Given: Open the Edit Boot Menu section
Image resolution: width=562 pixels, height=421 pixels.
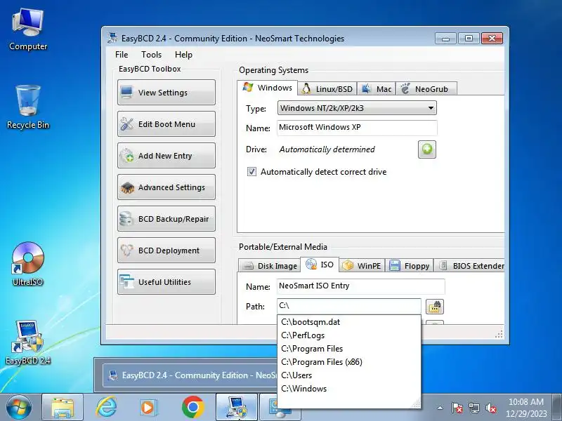Looking at the screenshot, I should [x=166, y=124].
